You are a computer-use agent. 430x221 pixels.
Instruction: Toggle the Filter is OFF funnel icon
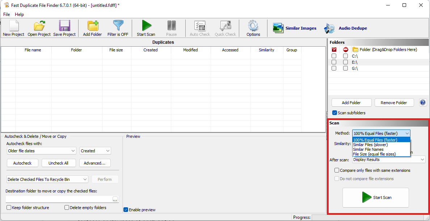(118, 28)
